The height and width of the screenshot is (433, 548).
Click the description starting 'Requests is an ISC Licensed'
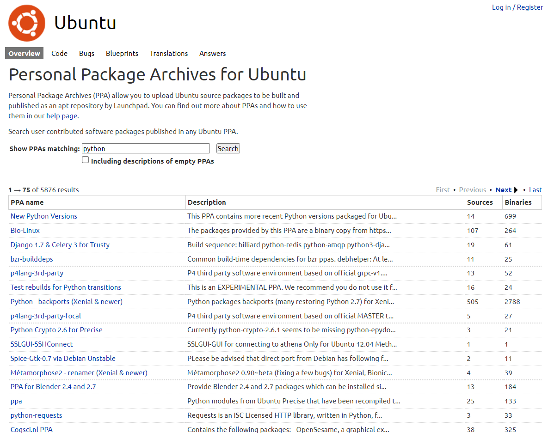click(x=284, y=415)
